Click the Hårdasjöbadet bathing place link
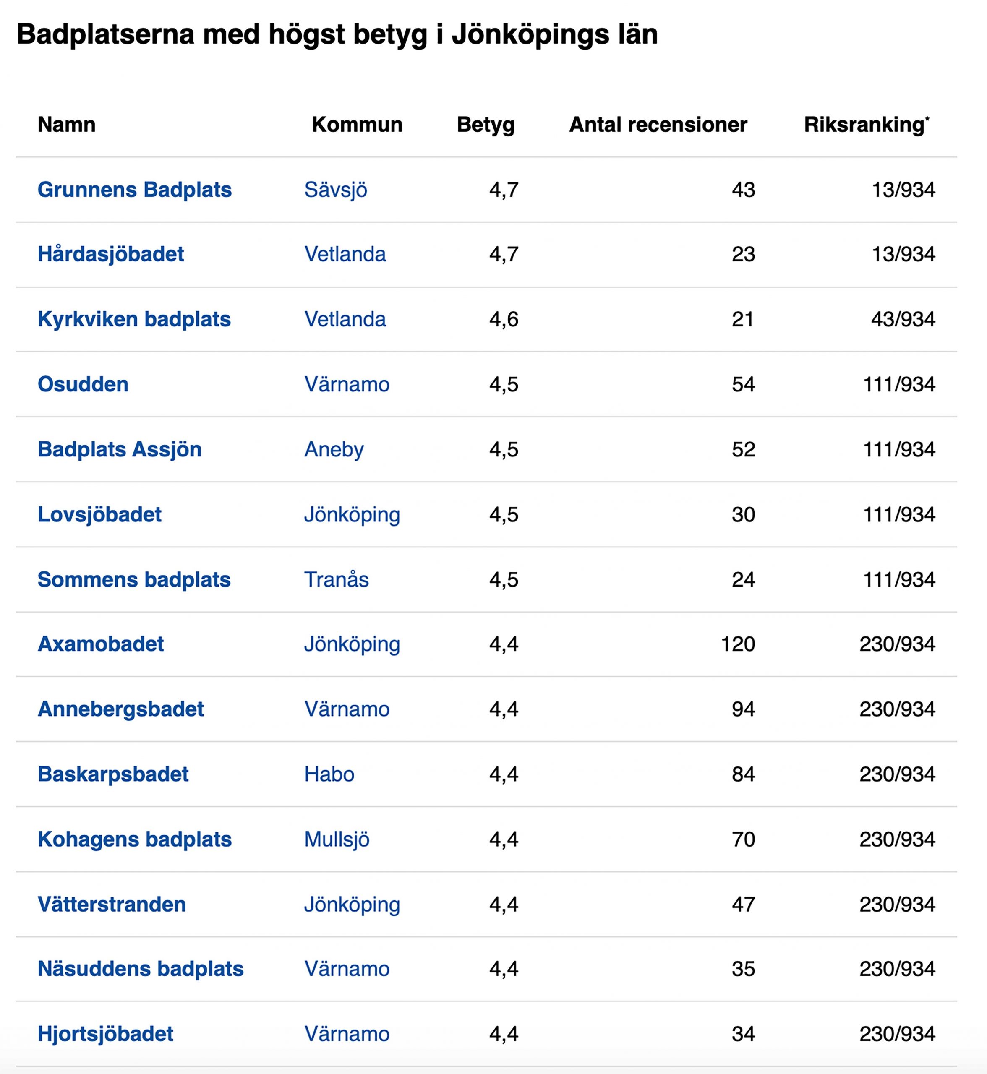987x1074 pixels. point(110,254)
